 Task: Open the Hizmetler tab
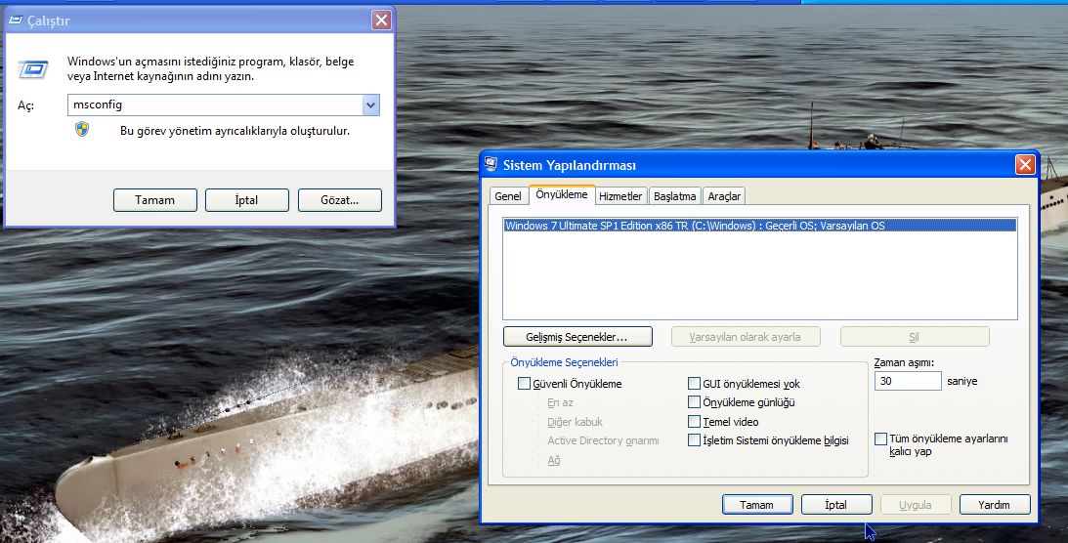click(620, 196)
